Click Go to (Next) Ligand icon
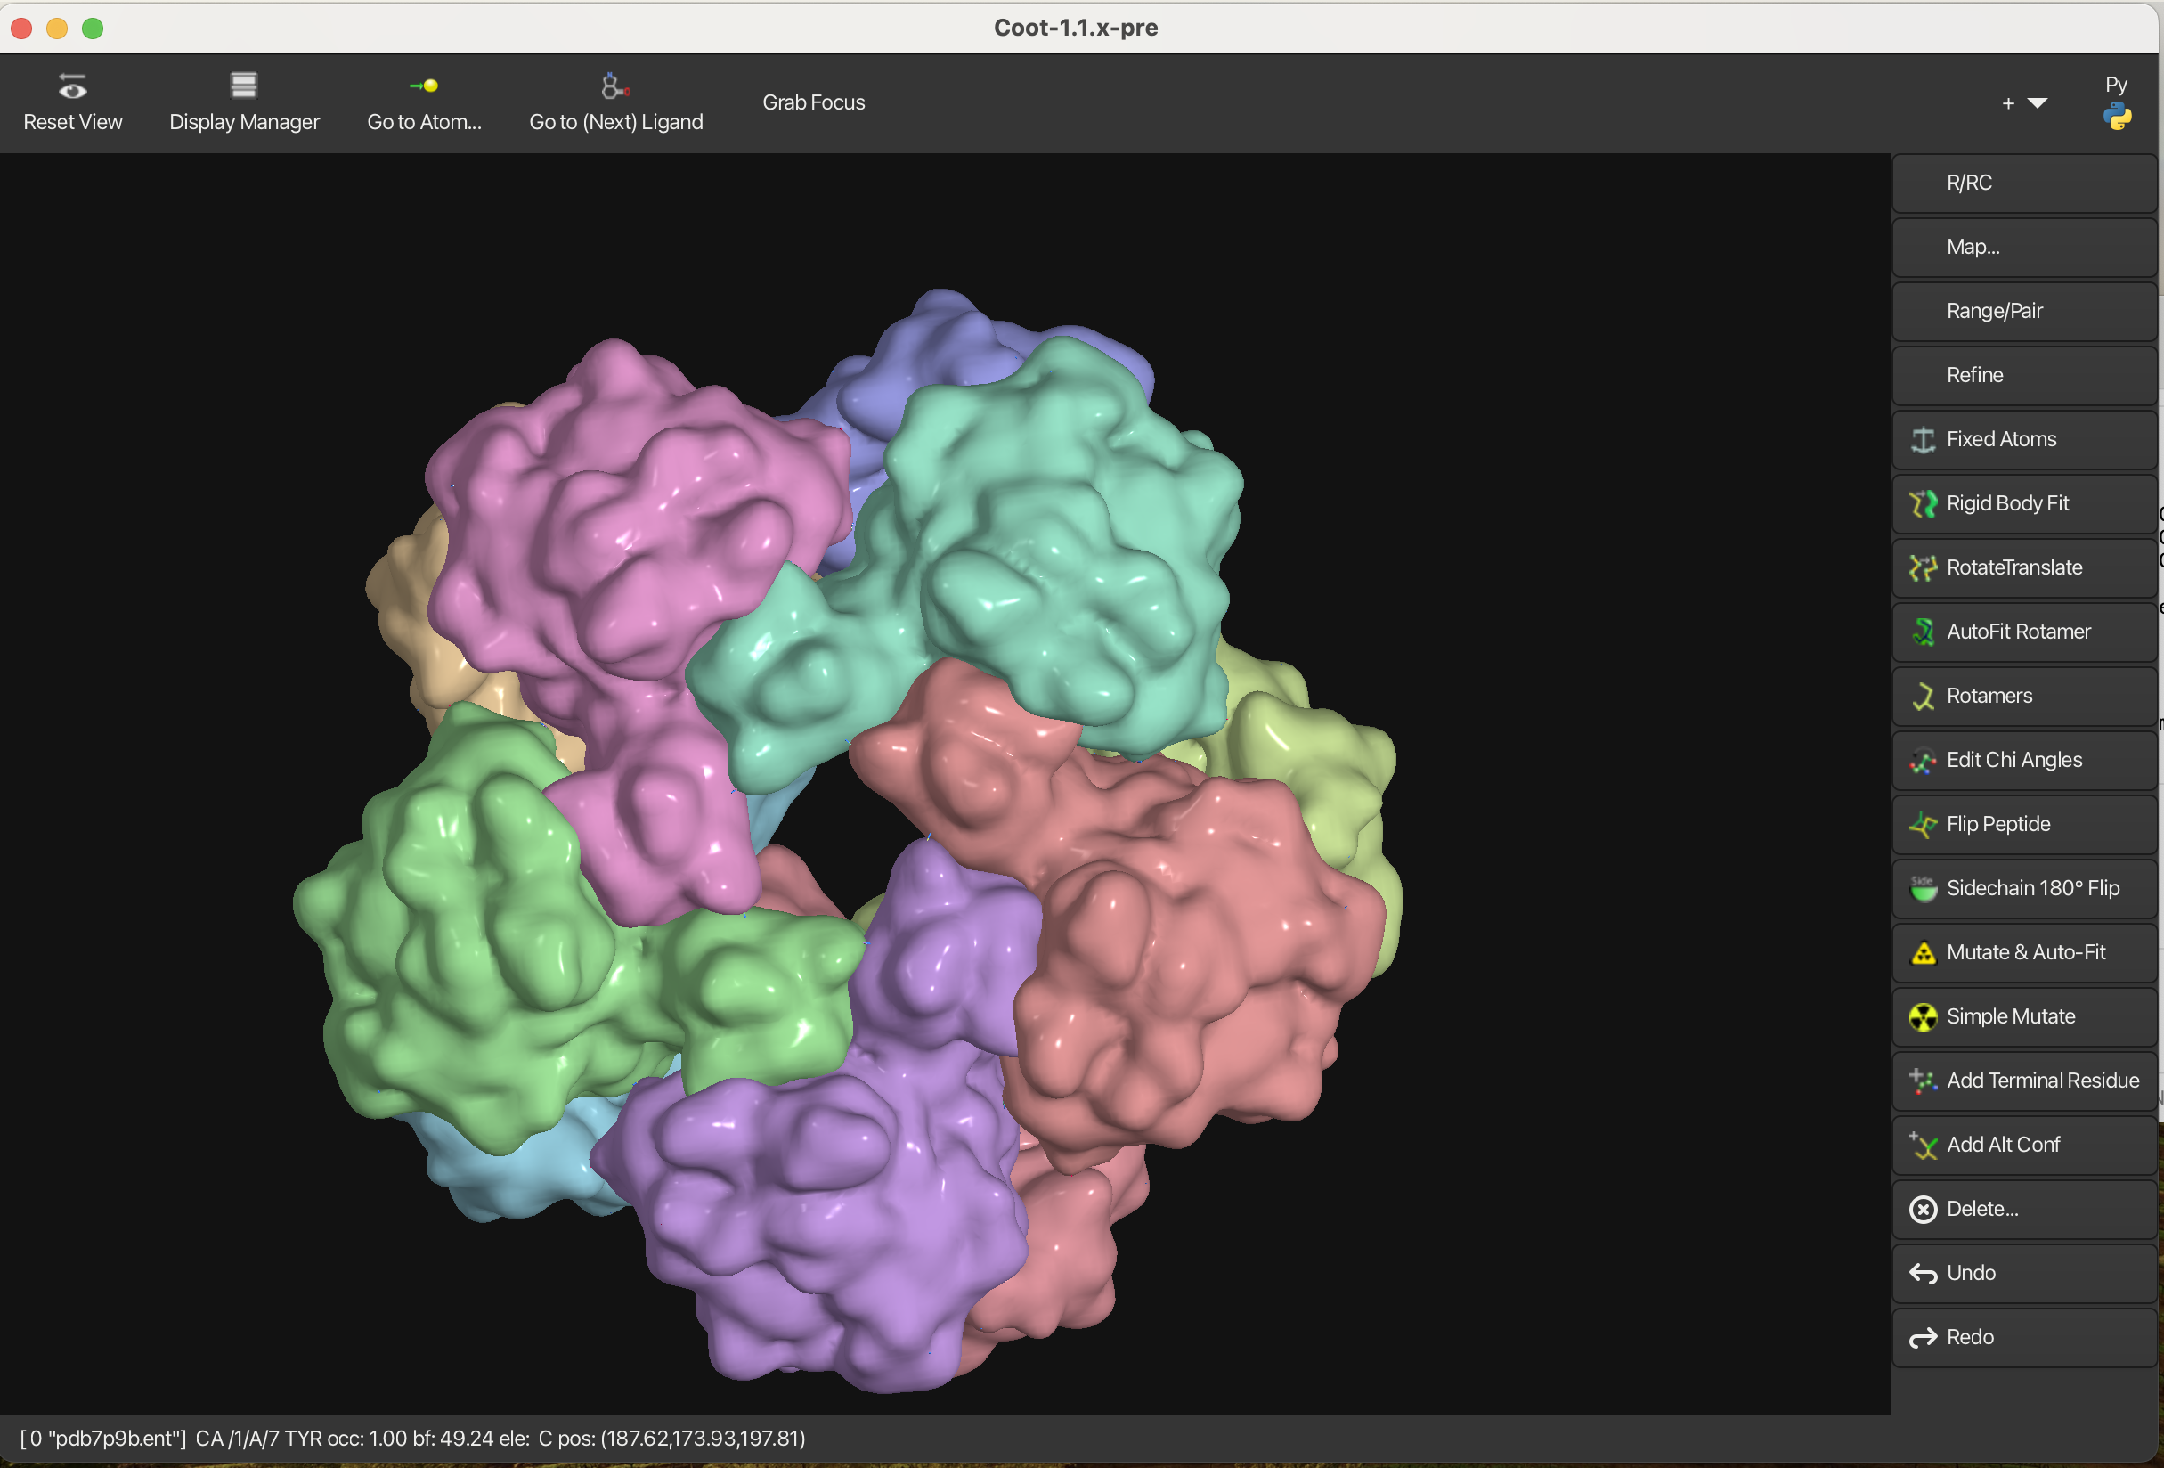 point(614,86)
